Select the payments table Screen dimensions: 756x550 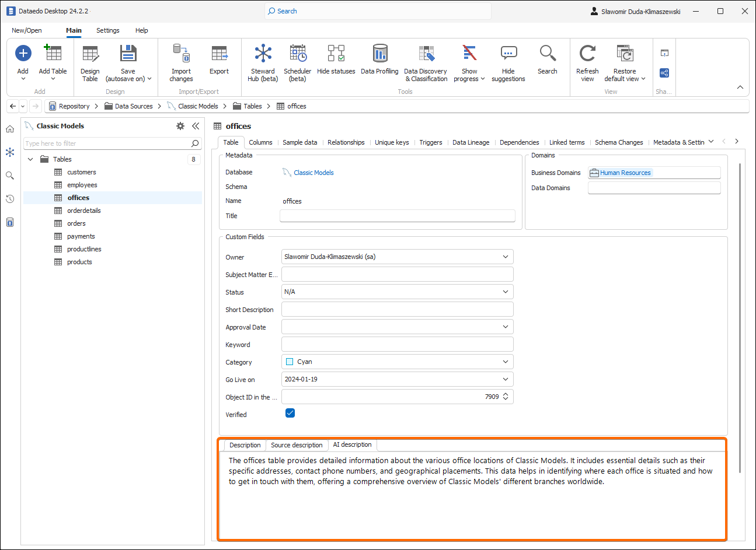pos(81,236)
